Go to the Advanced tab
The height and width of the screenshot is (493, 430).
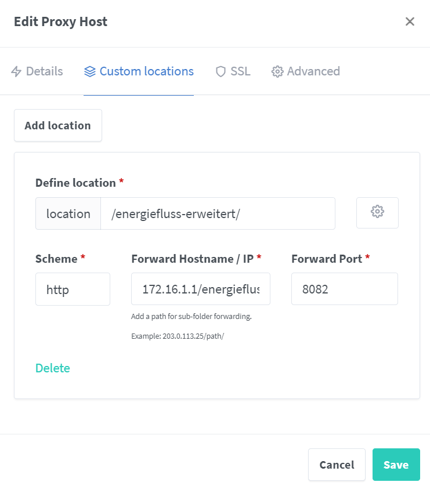coord(306,71)
